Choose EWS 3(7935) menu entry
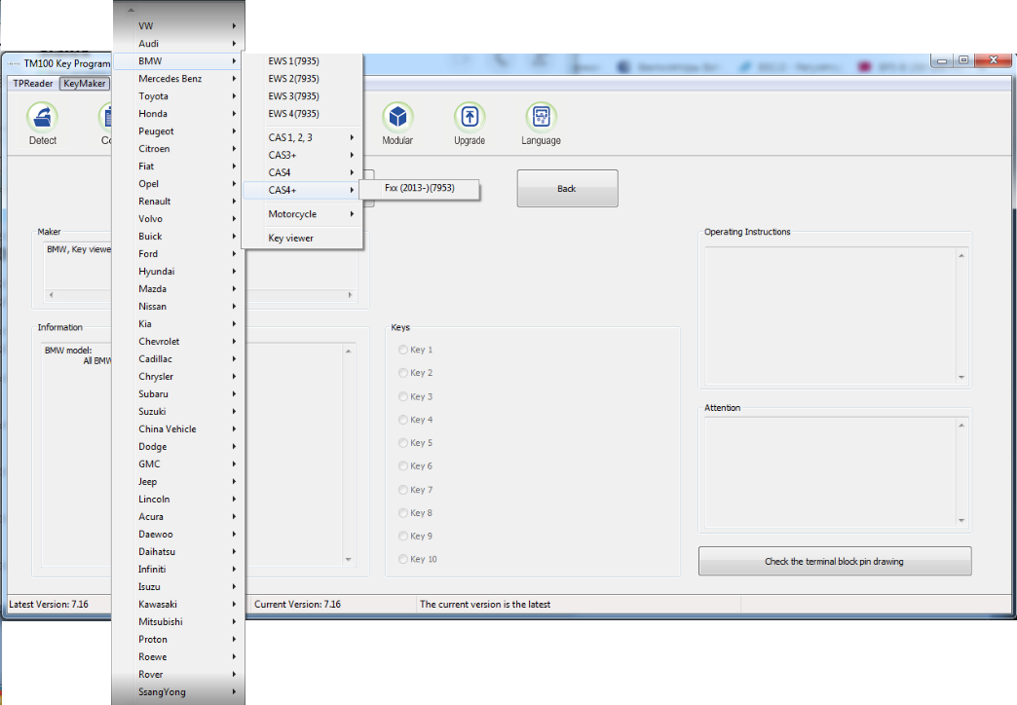The width and height of the screenshot is (1017, 705). (x=302, y=96)
